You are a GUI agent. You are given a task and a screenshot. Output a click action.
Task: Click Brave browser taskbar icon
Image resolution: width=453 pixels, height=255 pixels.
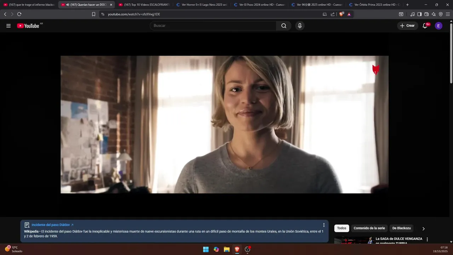click(x=237, y=249)
